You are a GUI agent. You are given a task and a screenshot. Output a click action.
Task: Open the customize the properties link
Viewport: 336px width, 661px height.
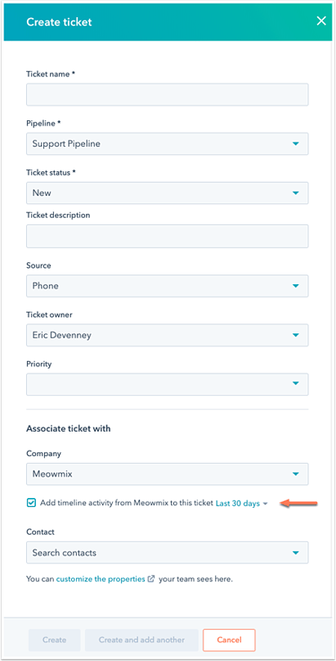101,579
